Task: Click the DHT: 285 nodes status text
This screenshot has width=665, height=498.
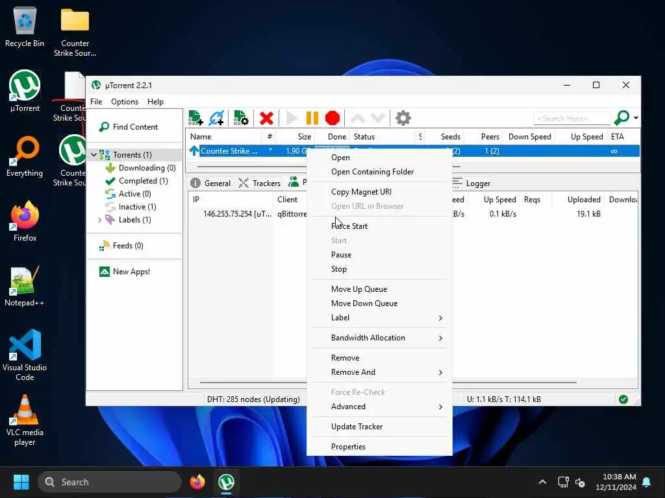Action: [x=253, y=399]
